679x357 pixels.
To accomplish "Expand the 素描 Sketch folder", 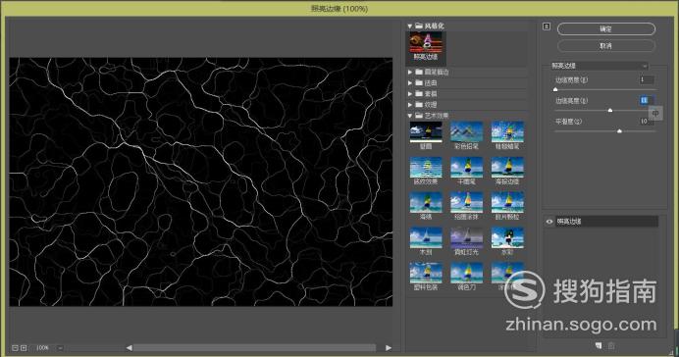I will 409,93.
